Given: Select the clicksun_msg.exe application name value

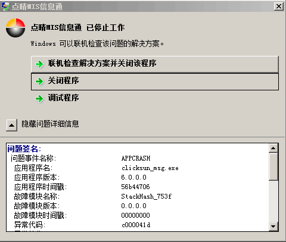Looking at the screenshot, I should (150, 168).
